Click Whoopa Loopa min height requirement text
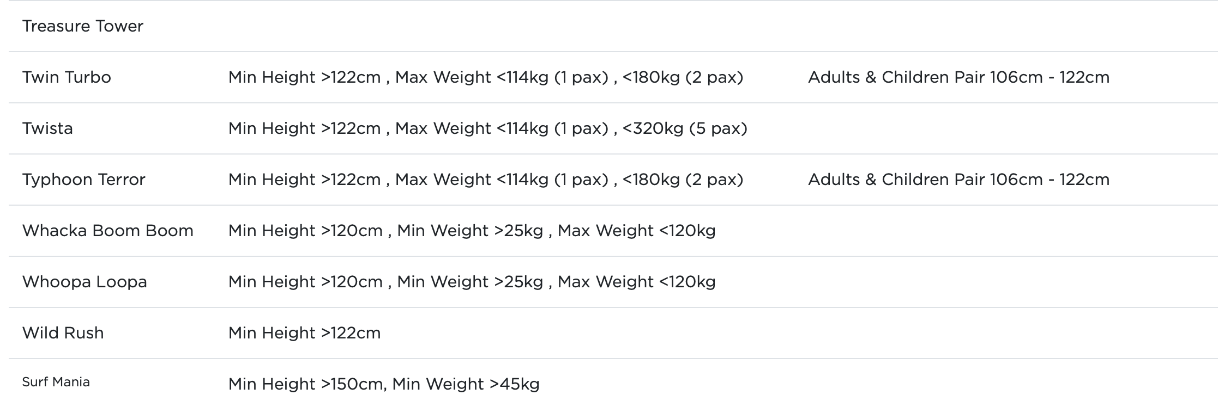Viewport: 1218px width, 407px height. 305,282
